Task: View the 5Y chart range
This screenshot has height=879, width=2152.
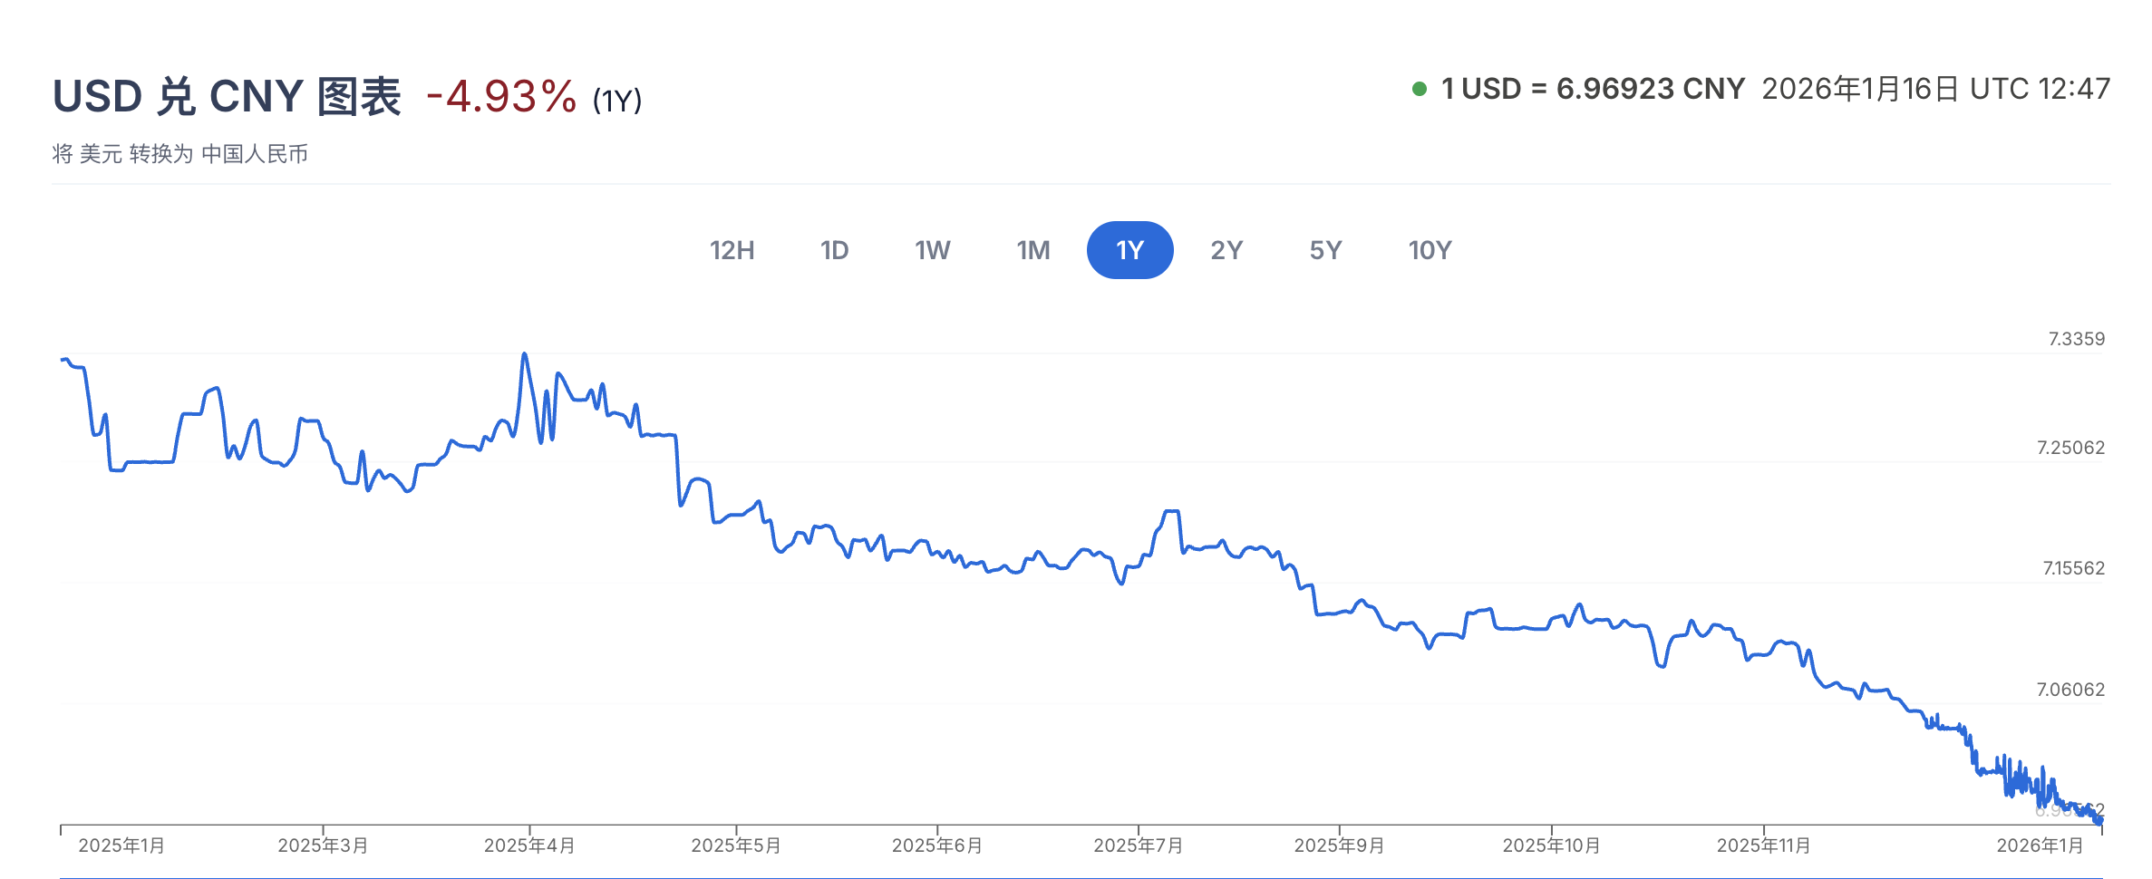Action: 1325,250
